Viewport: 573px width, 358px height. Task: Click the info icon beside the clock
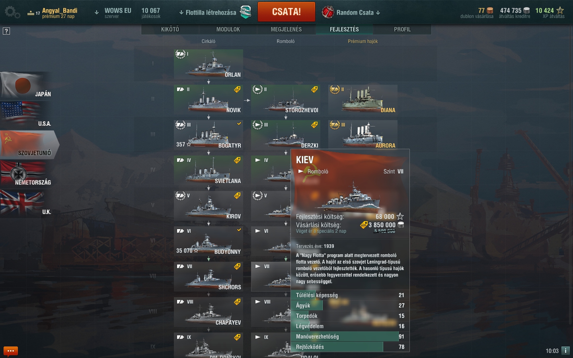click(x=565, y=351)
